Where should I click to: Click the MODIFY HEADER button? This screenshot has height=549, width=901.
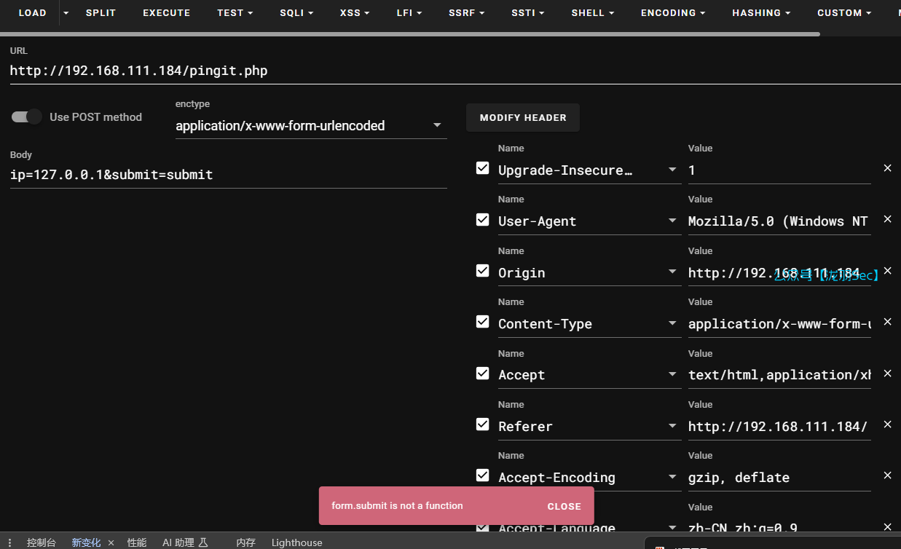click(522, 118)
